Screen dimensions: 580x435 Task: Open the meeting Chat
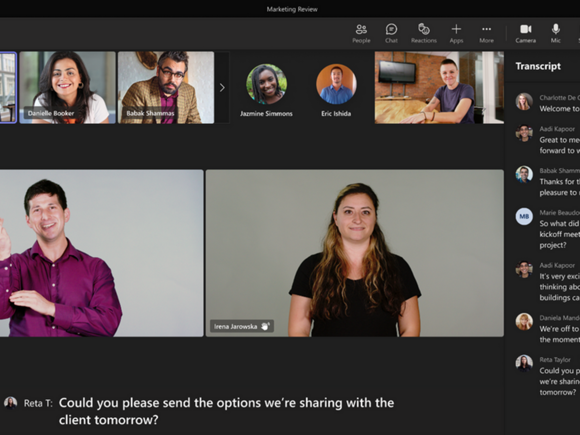391,33
